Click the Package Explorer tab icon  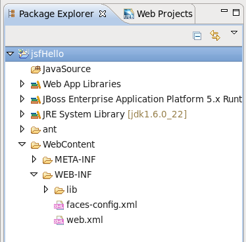pyautogui.click(x=11, y=14)
